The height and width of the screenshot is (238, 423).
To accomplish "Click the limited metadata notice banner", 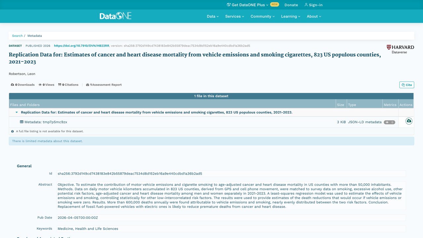I will 211,141.
